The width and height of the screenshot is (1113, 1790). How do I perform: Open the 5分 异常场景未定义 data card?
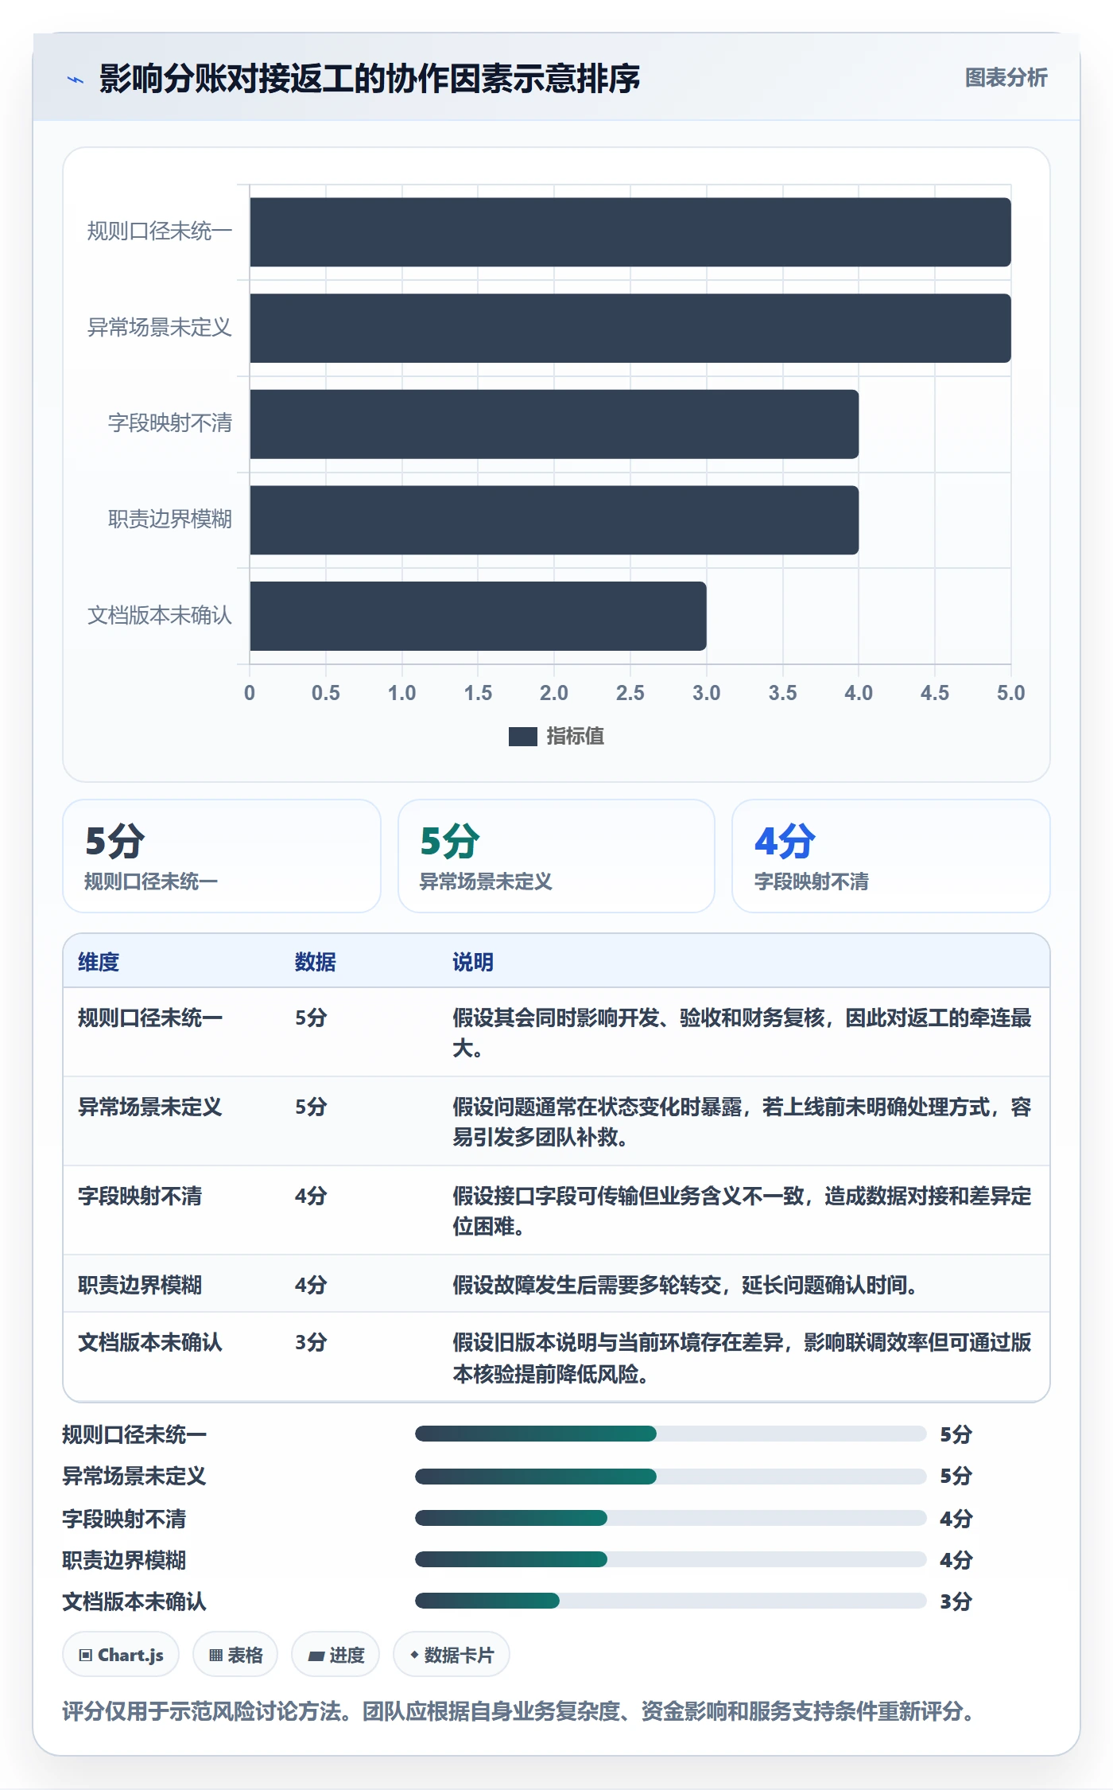[x=556, y=856]
